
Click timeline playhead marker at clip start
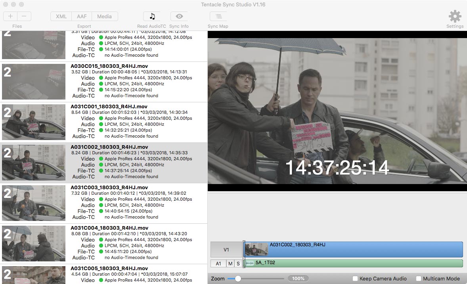pyautogui.click(x=244, y=254)
